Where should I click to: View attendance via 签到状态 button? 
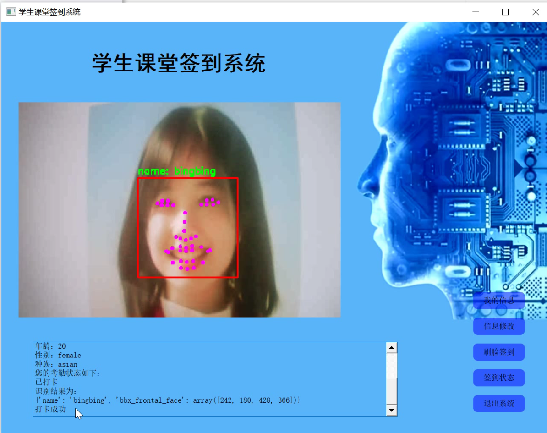click(x=499, y=378)
